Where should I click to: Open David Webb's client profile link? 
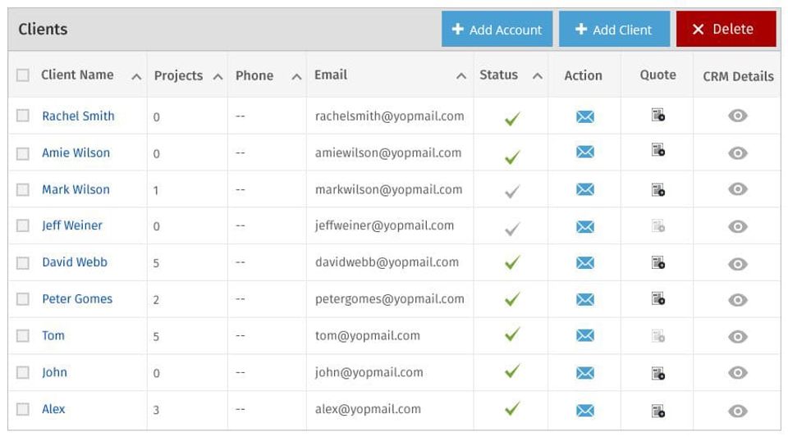click(75, 262)
